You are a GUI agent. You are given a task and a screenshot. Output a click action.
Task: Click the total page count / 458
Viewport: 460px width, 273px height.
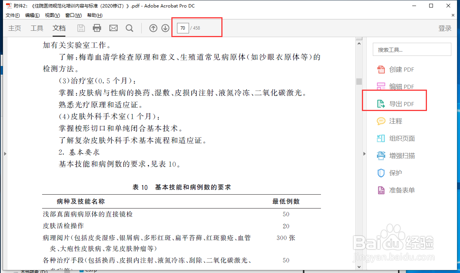[x=195, y=28]
